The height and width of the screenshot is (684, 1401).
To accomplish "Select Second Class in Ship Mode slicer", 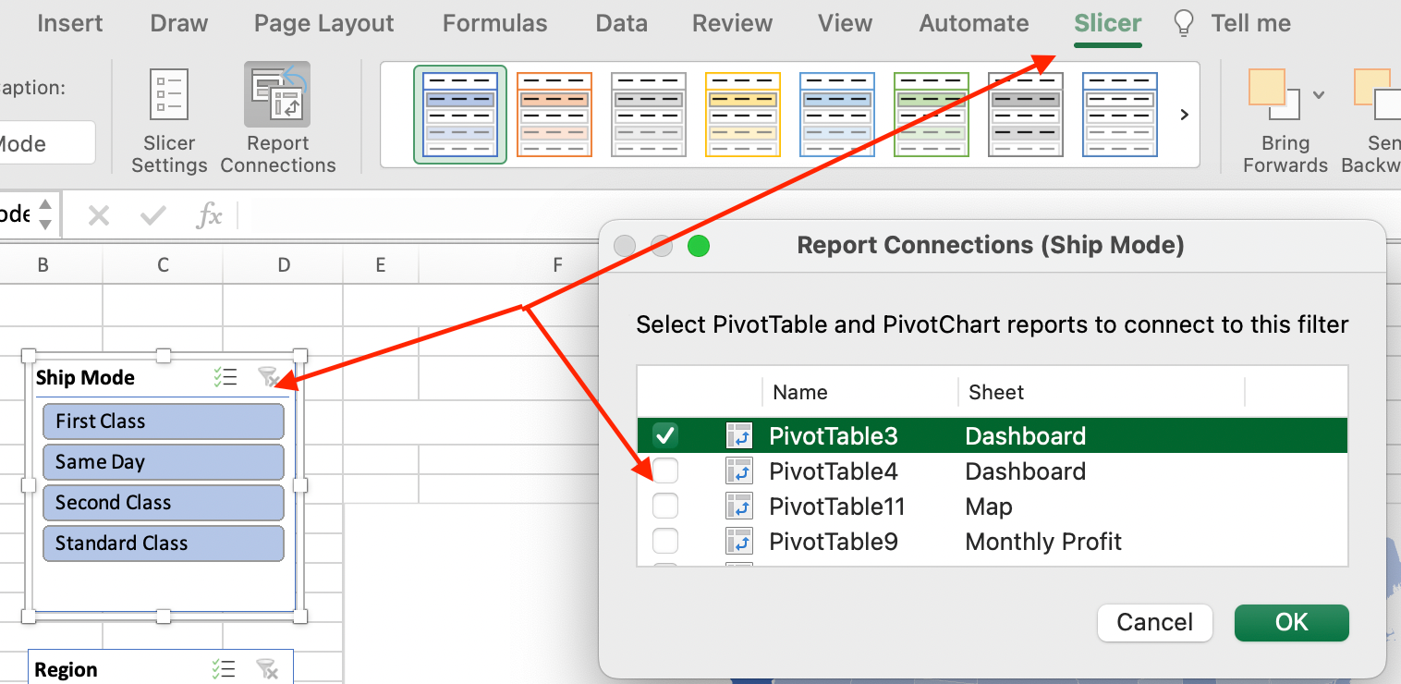I will (164, 503).
